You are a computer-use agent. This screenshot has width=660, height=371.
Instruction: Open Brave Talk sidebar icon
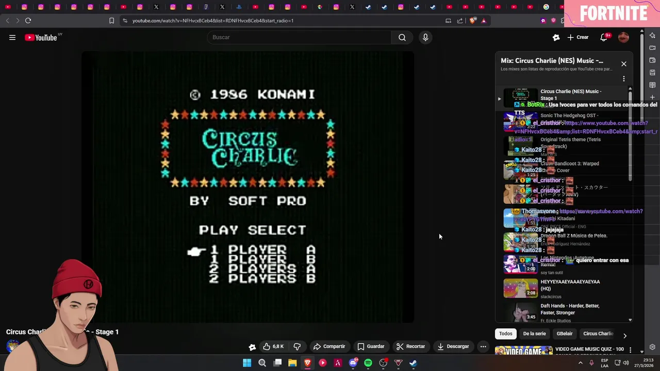[x=652, y=47]
